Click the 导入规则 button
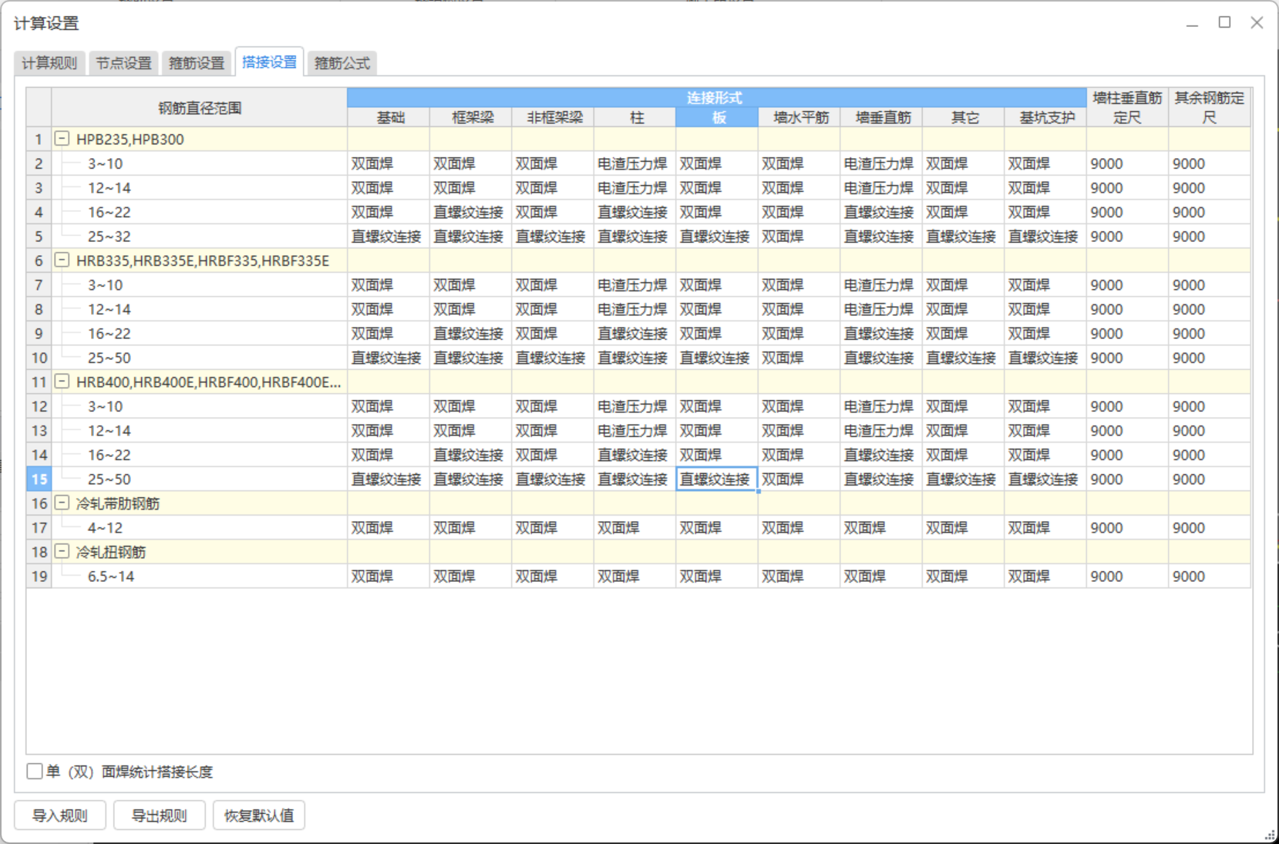The image size is (1279, 844). point(60,815)
